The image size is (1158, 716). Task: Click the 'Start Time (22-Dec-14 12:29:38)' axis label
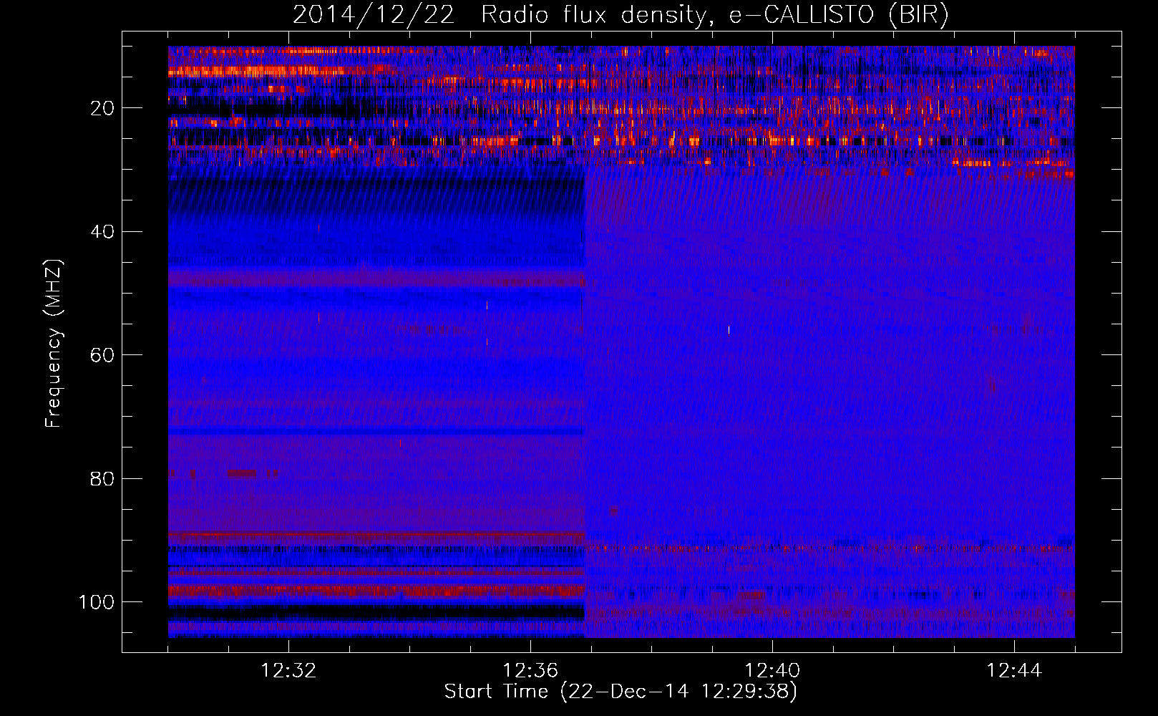pyautogui.click(x=621, y=692)
